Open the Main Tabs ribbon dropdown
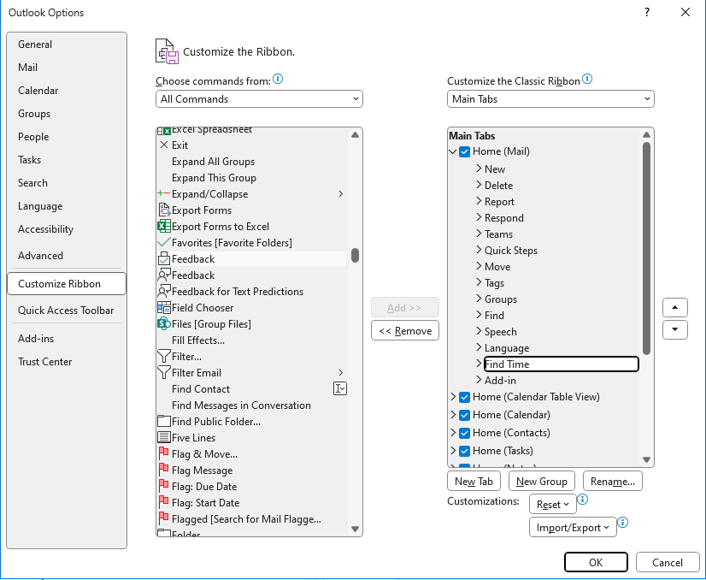 click(550, 99)
